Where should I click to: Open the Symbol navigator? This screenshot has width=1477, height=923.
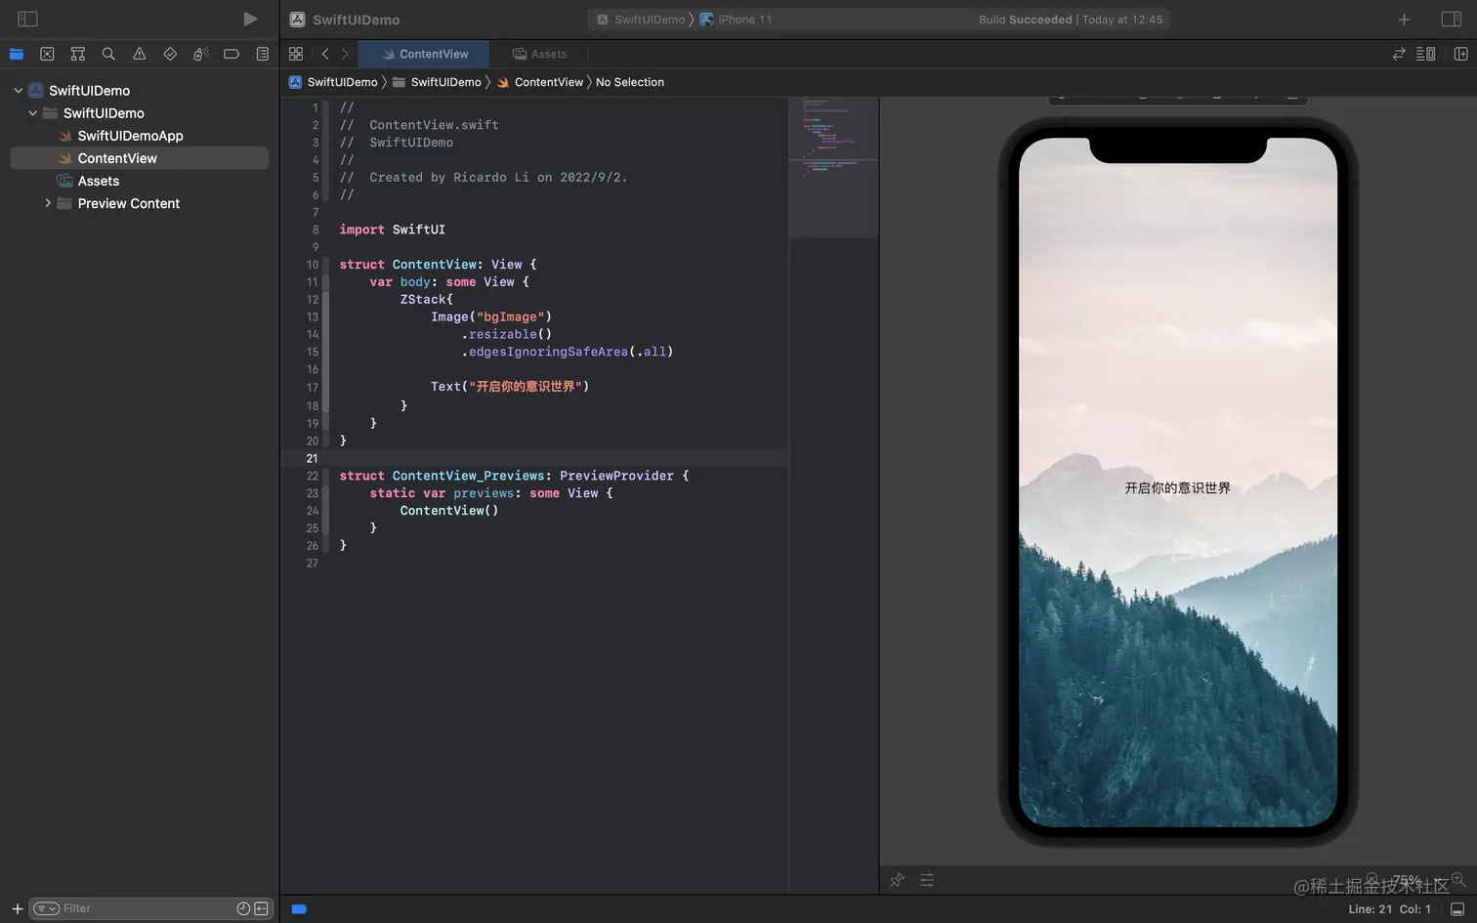pos(78,54)
